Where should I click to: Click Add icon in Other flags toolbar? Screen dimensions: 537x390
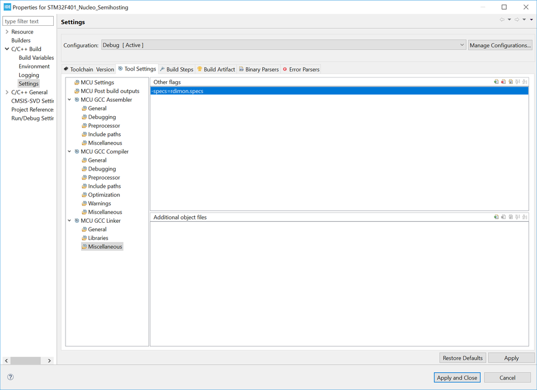pyautogui.click(x=496, y=82)
